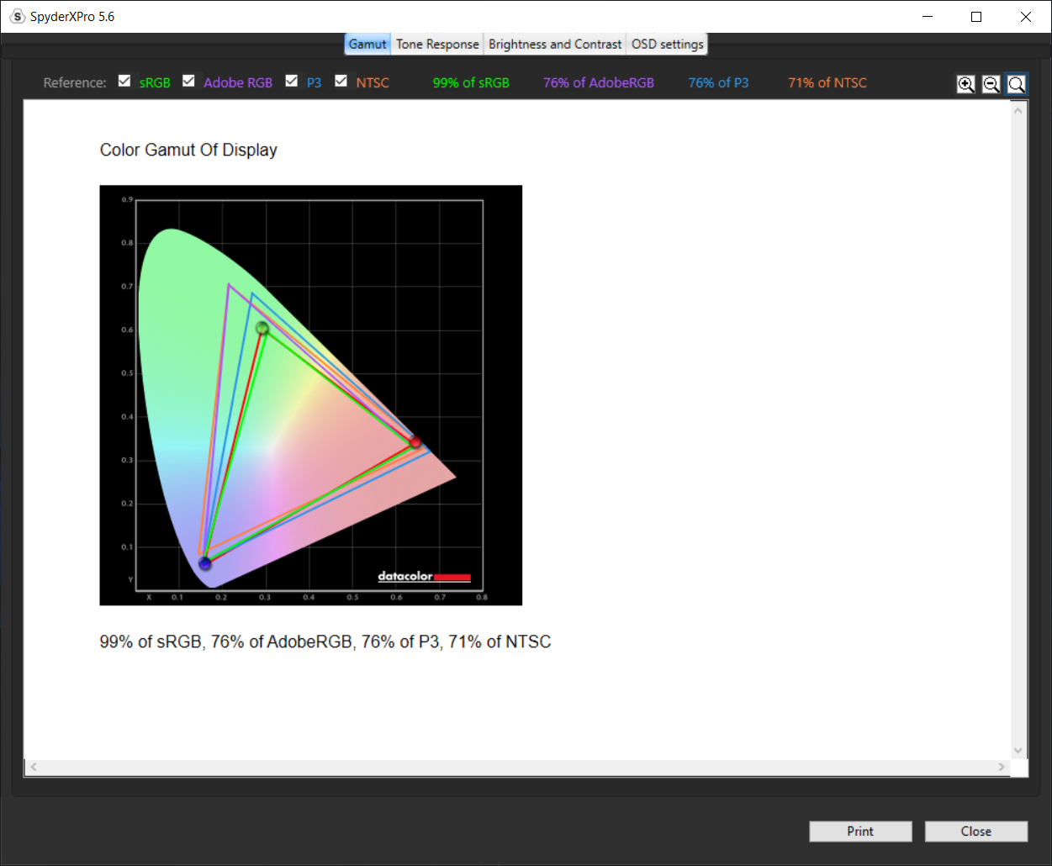Screen dimensions: 1052x866
Task: Maximize the SpyderXPro window
Action: click(976, 17)
